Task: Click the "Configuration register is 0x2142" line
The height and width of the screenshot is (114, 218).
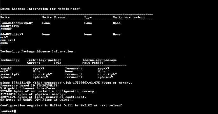Action: point(62,105)
